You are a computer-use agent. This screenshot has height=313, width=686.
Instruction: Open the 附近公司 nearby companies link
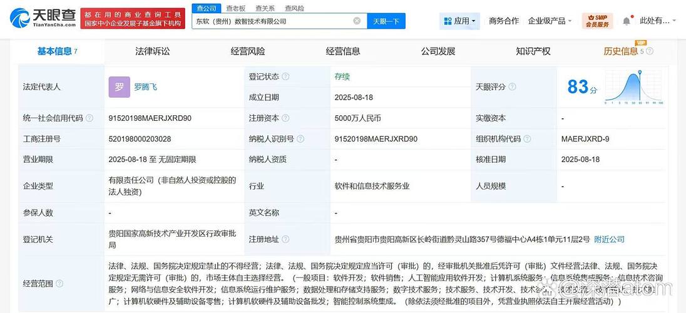pos(610,240)
